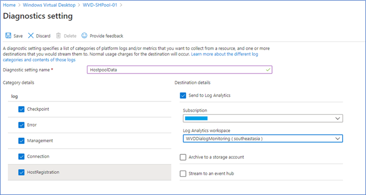
Task: Click the Discard X icon
Action: click(31, 35)
